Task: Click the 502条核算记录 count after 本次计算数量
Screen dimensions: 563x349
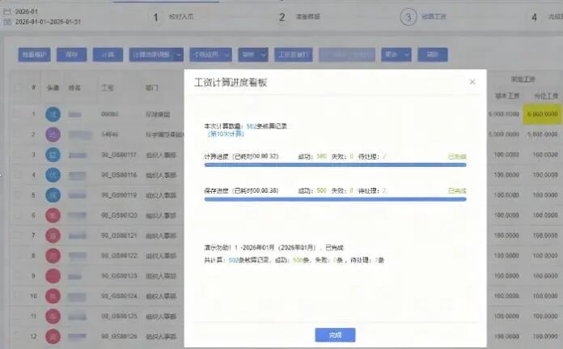Action: click(266, 126)
